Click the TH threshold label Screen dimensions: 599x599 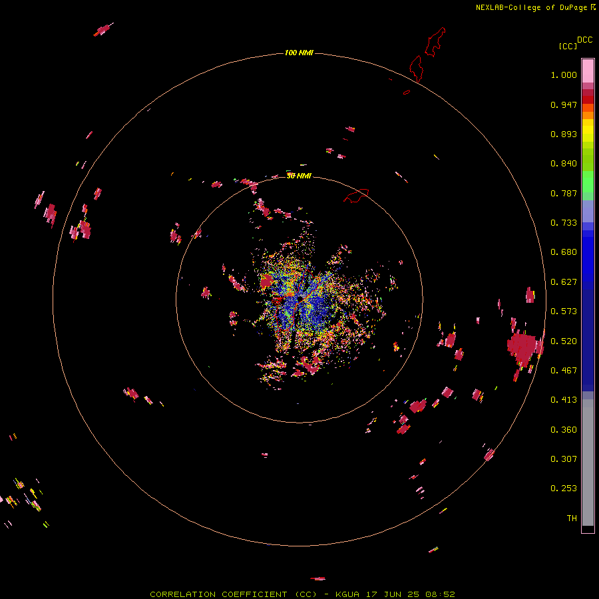[x=572, y=518]
